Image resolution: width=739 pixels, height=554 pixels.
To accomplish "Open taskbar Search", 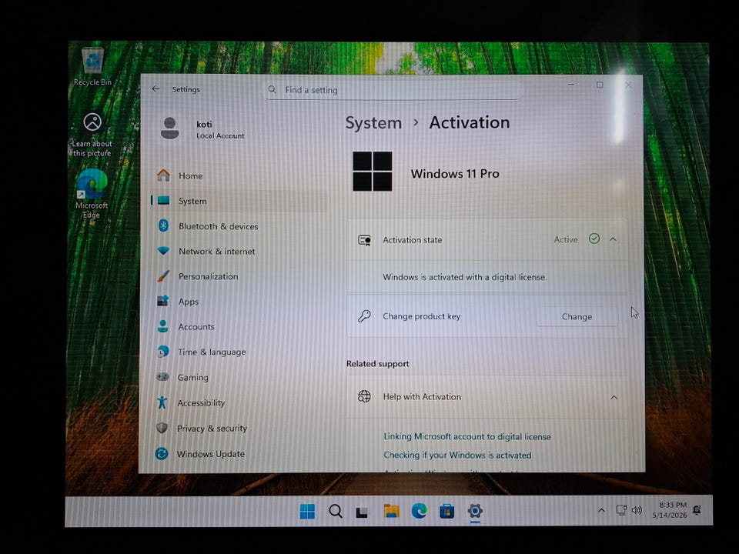I will (336, 511).
